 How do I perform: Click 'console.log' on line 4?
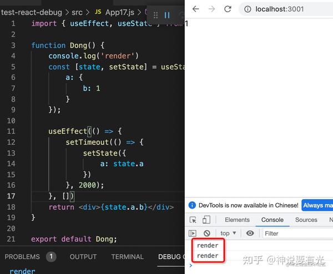click(72, 56)
